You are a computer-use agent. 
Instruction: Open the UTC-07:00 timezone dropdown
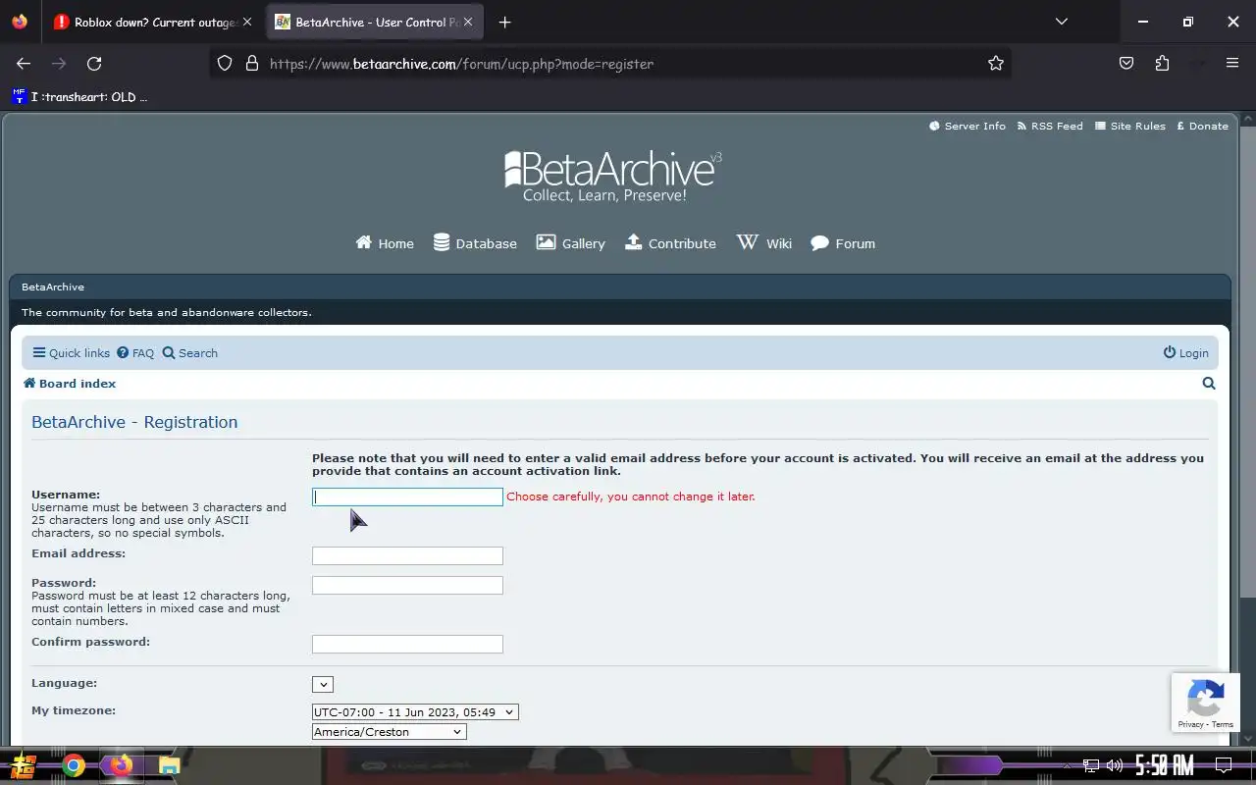(x=415, y=712)
